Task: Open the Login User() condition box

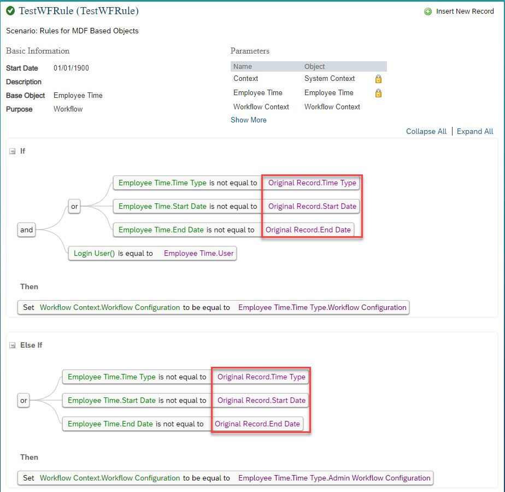Action: click(x=152, y=253)
